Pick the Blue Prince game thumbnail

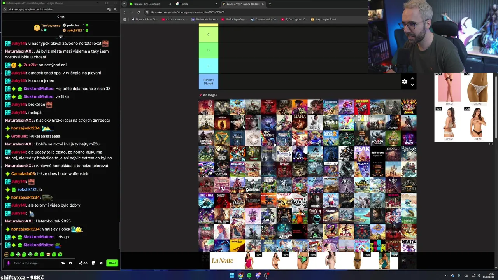pos(237,138)
